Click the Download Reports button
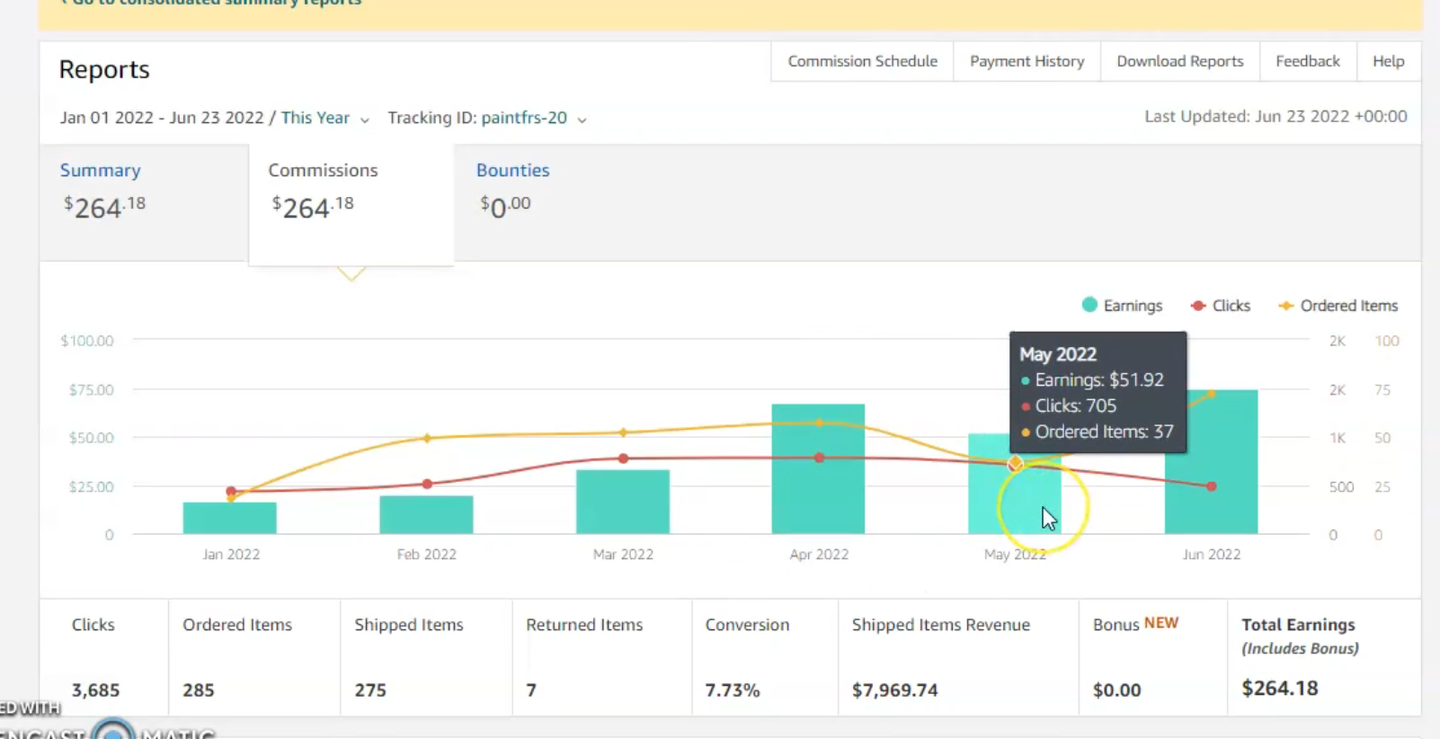Screen dimensions: 1440x739 coord(1180,61)
